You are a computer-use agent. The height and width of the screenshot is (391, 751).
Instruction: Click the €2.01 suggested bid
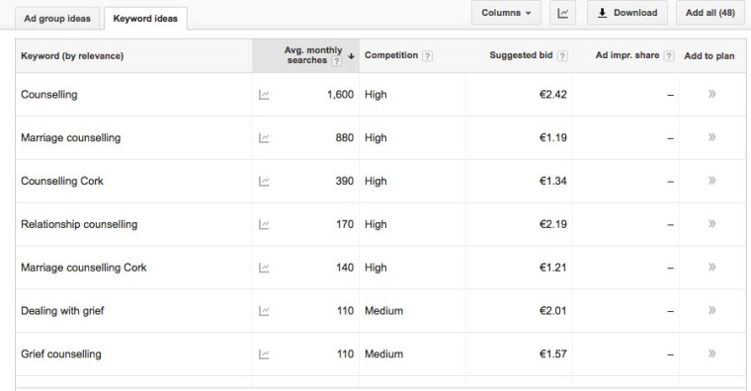point(552,311)
